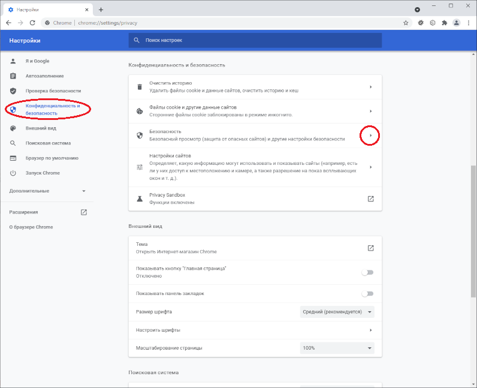Click the "Поиск настроек" search field

click(x=255, y=40)
